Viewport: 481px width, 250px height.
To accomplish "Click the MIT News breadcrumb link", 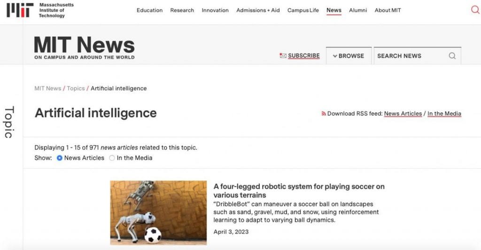I will (x=47, y=88).
